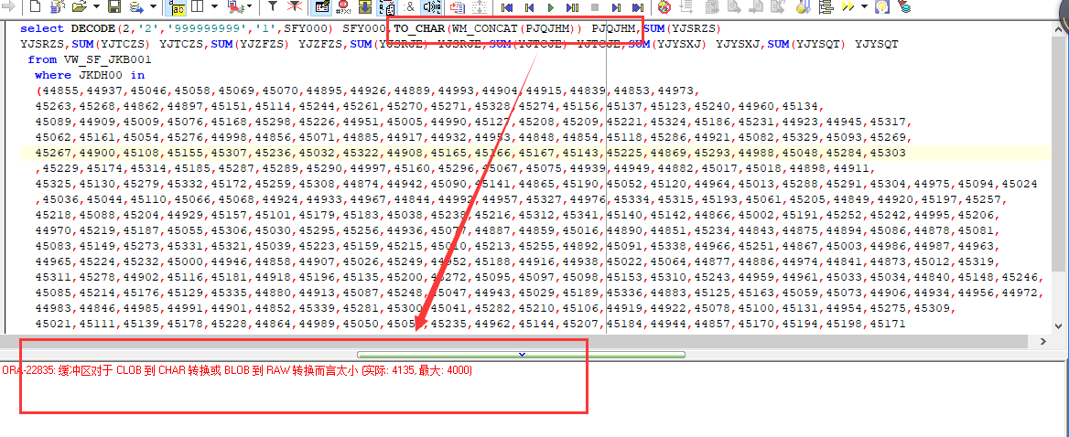1069x437 pixels.
Task: Toggle the highlighted 'ab' syntax highlighting button
Action: 178,6
